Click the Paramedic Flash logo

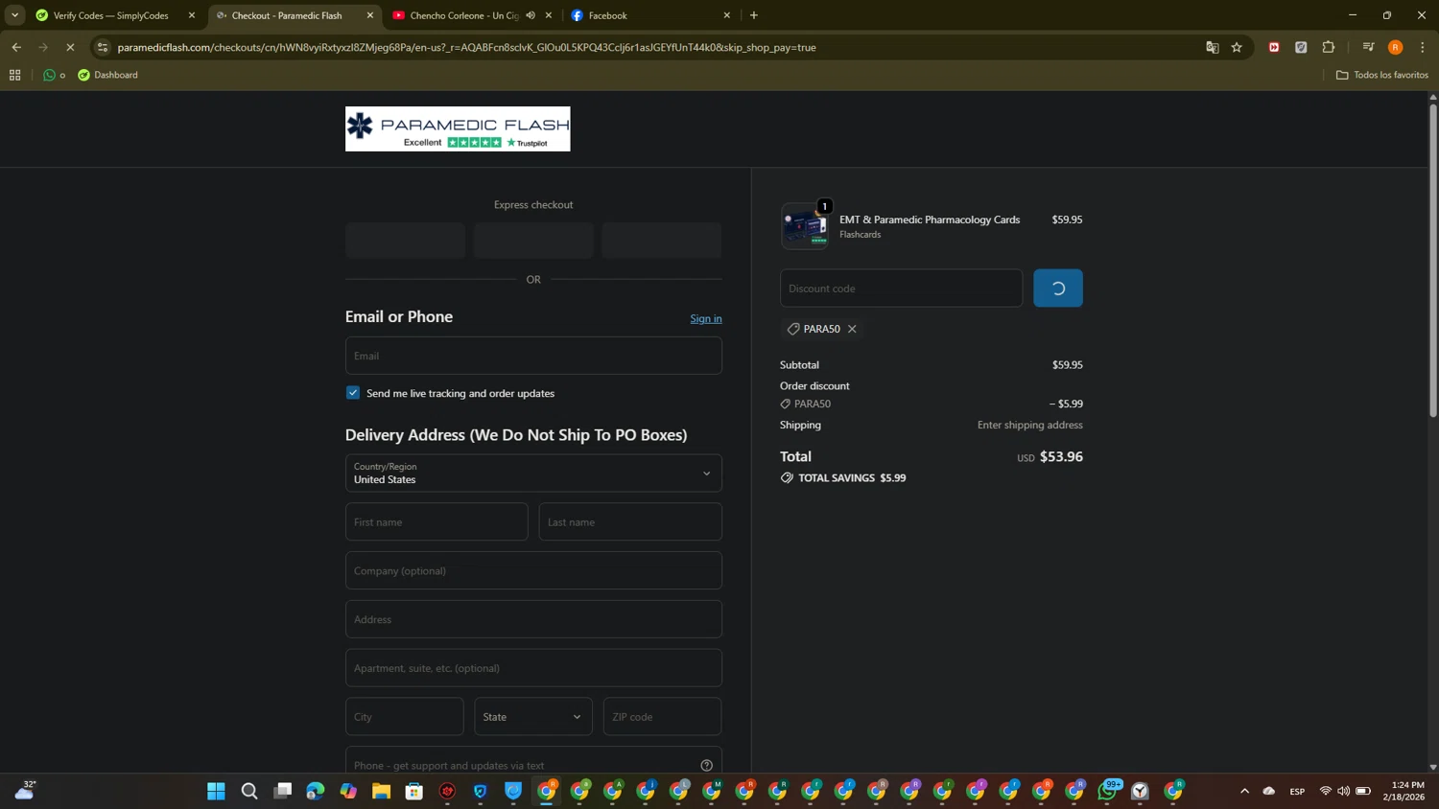(x=458, y=128)
